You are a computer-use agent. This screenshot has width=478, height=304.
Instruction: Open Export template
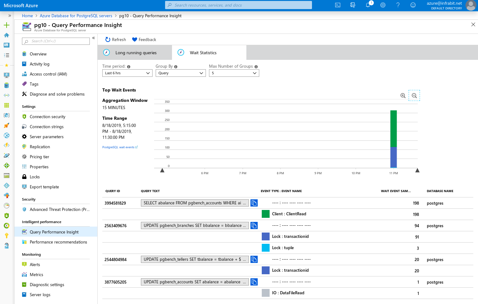coord(44,187)
